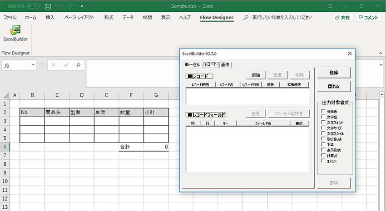Click the 罫線 button
This screenshot has width=386, height=211.
pos(334,183)
